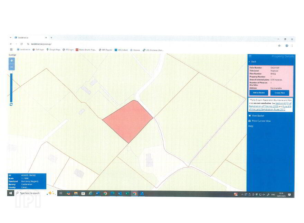Open the Windows Start menu
Viewport: 304px width, 223px height.
tap(11, 193)
